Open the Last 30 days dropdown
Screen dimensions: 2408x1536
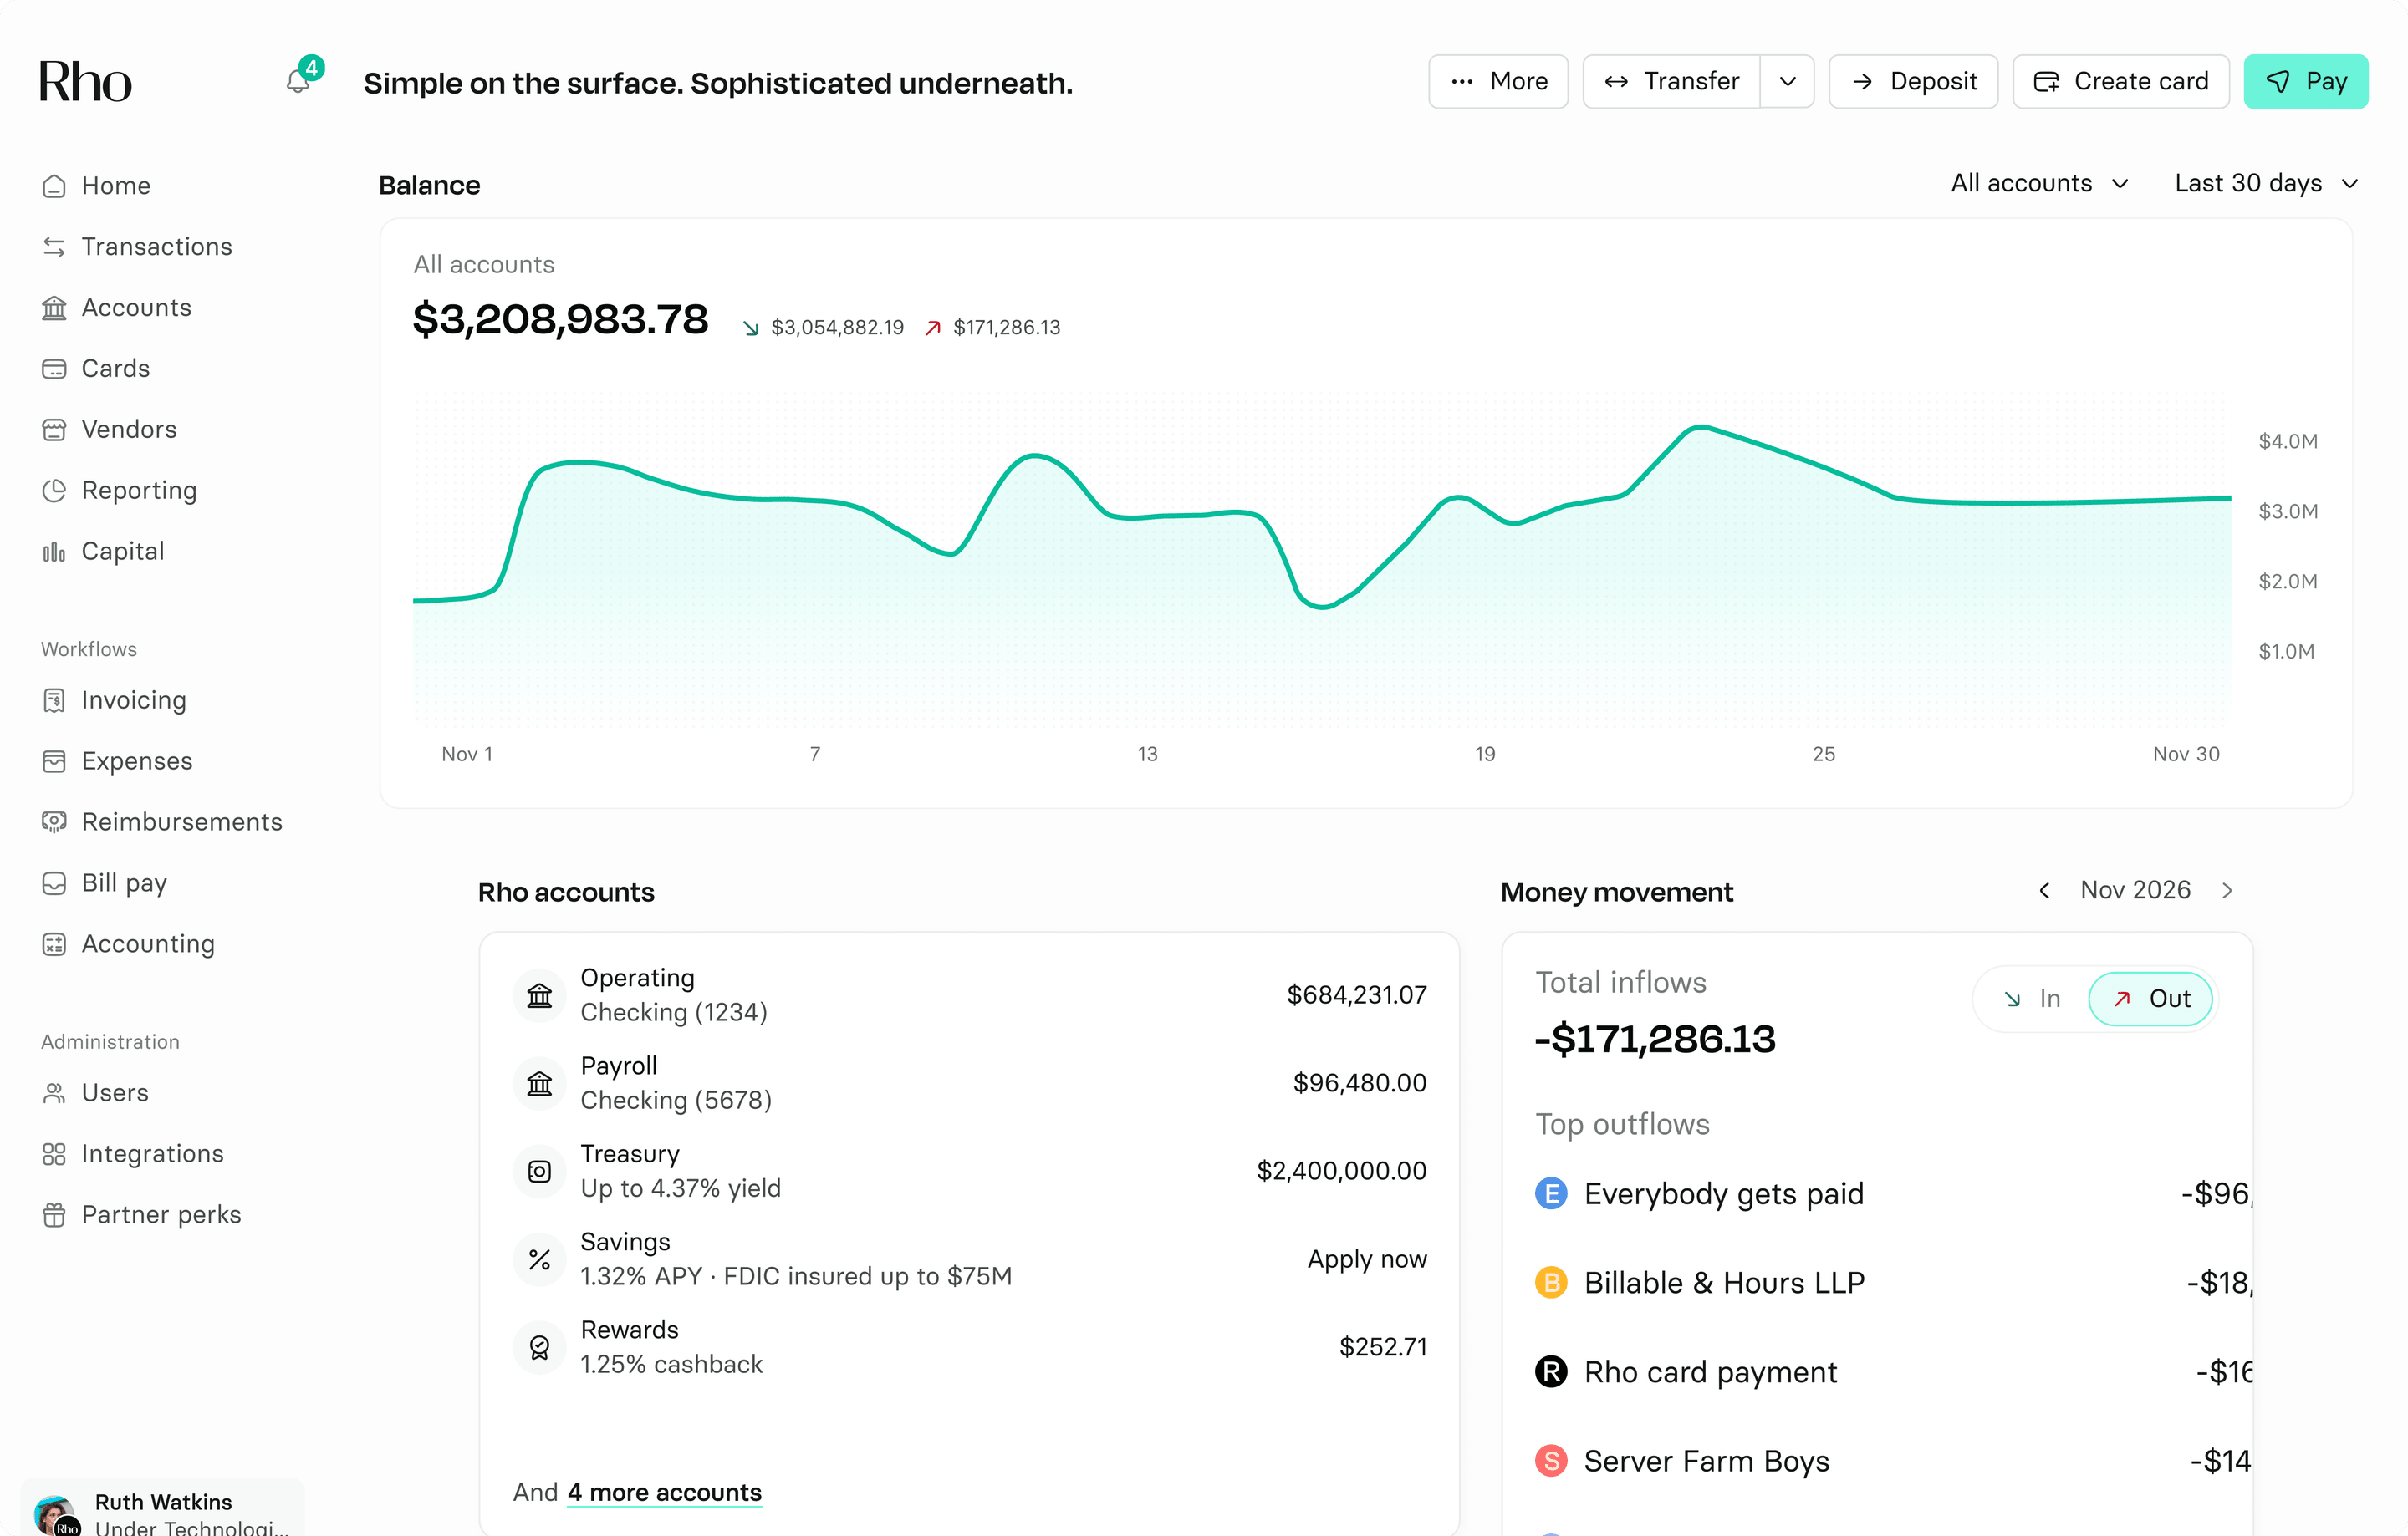[2266, 184]
